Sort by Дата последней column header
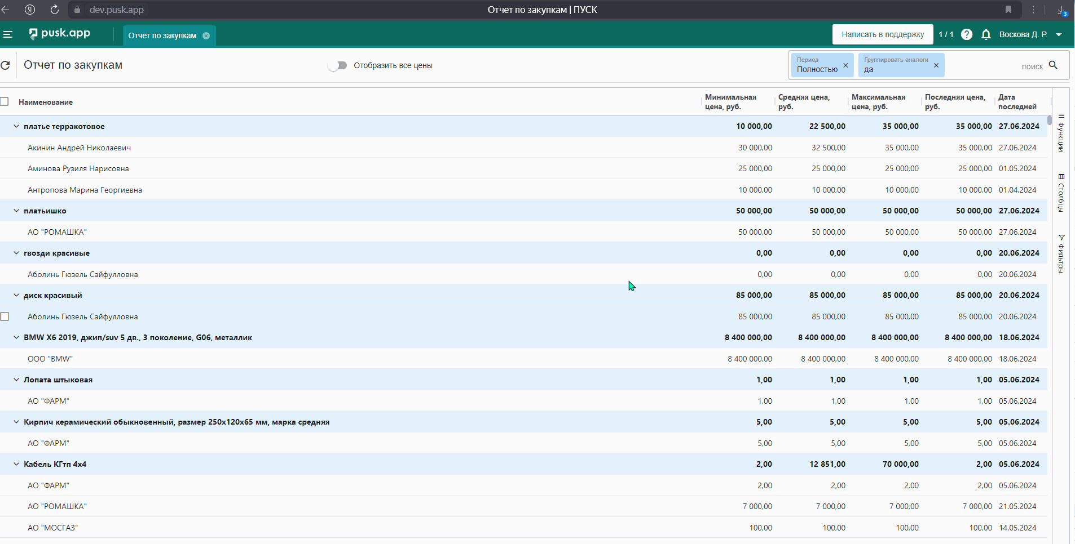This screenshot has height=544, width=1075. tap(1017, 102)
